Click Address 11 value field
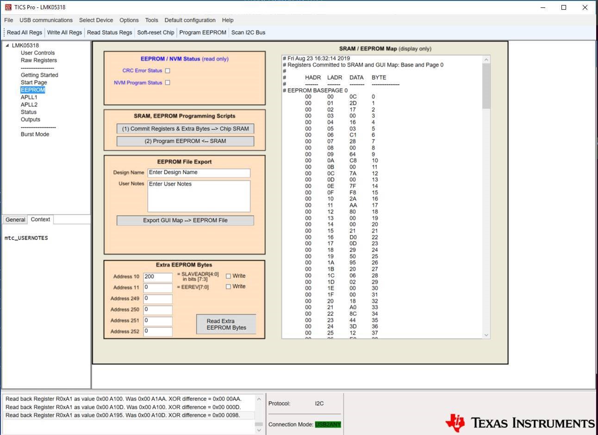The height and width of the screenshot is (435, 598). (x=158, y=288)
